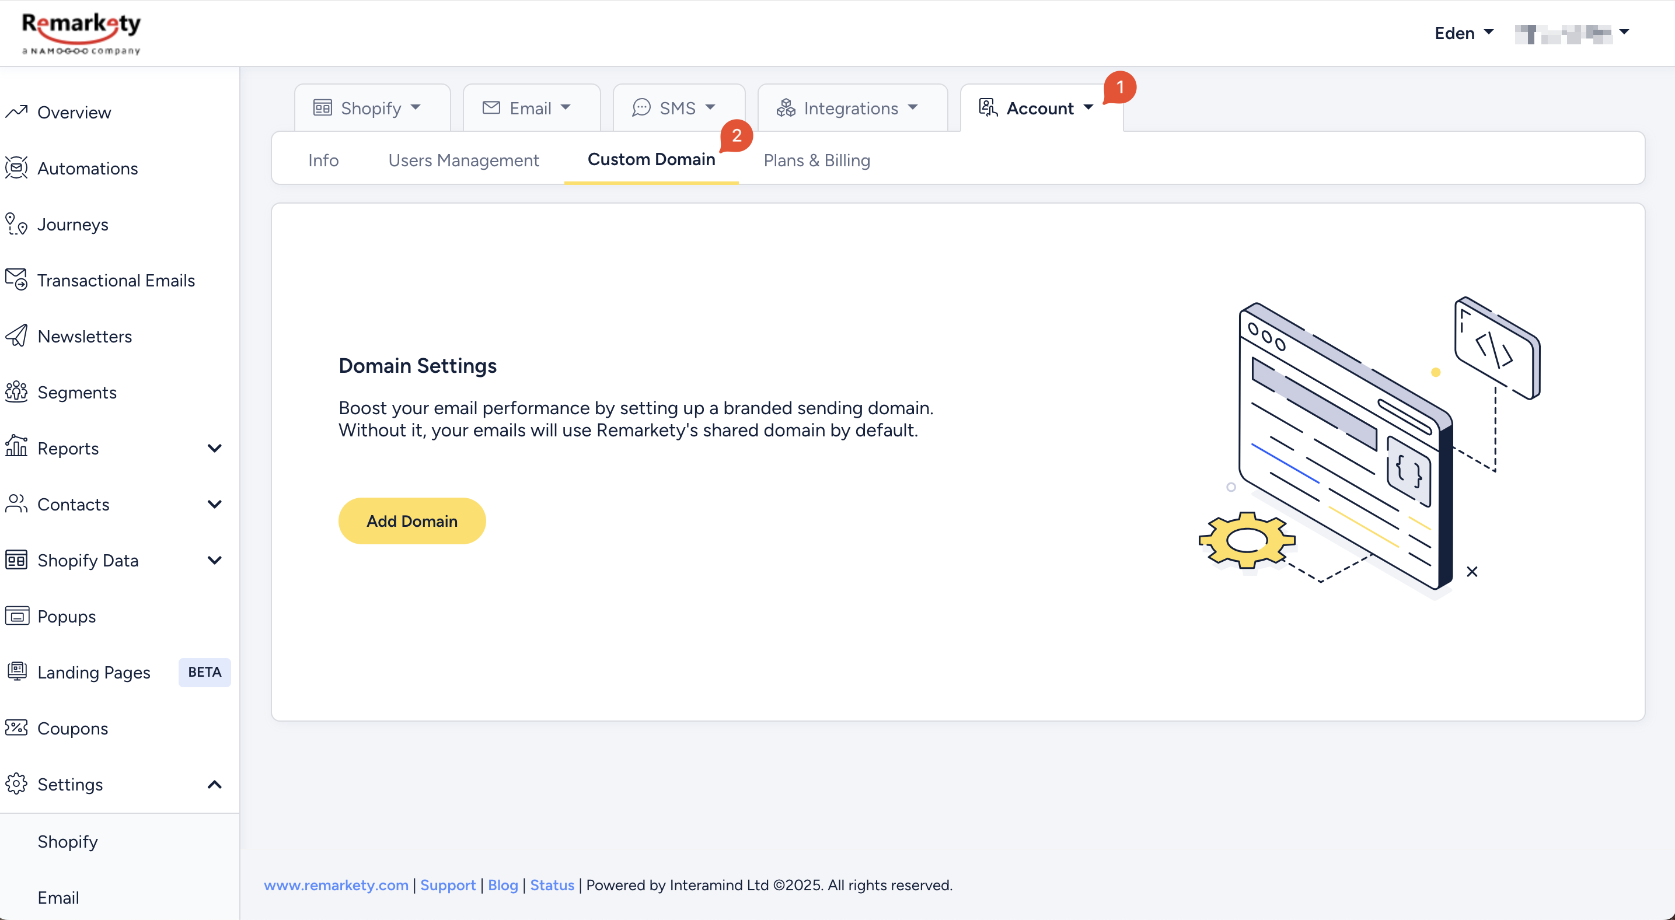Open the Shopify tab dropdown arrow

416,107
